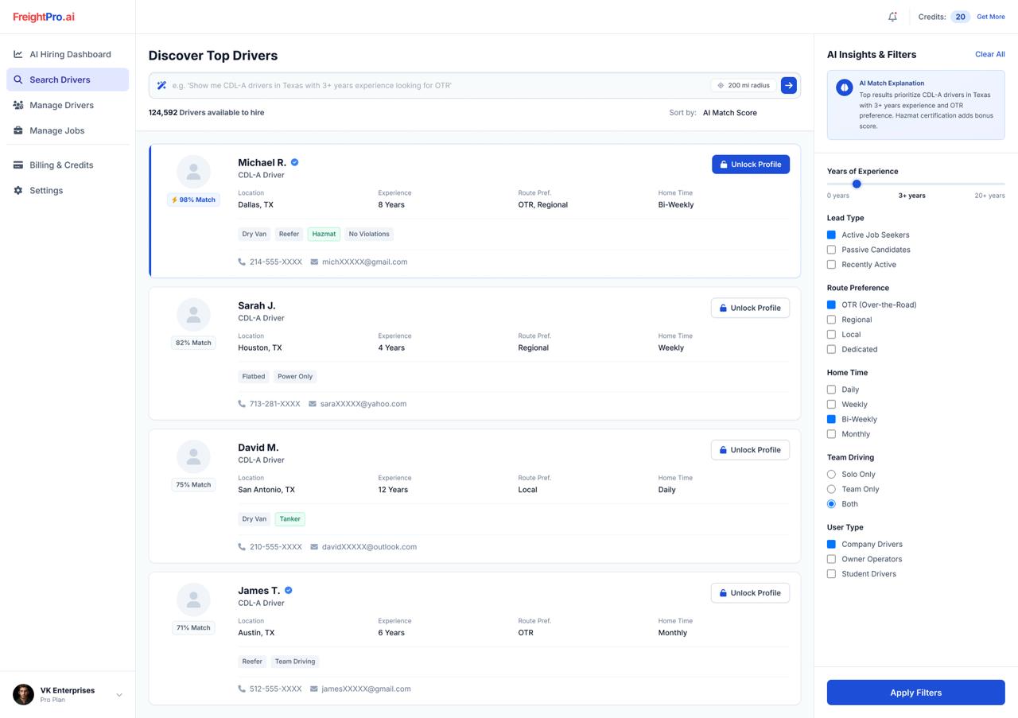Click Apply Filters button
1018x718 pixels.
click(x=915, y=693)
